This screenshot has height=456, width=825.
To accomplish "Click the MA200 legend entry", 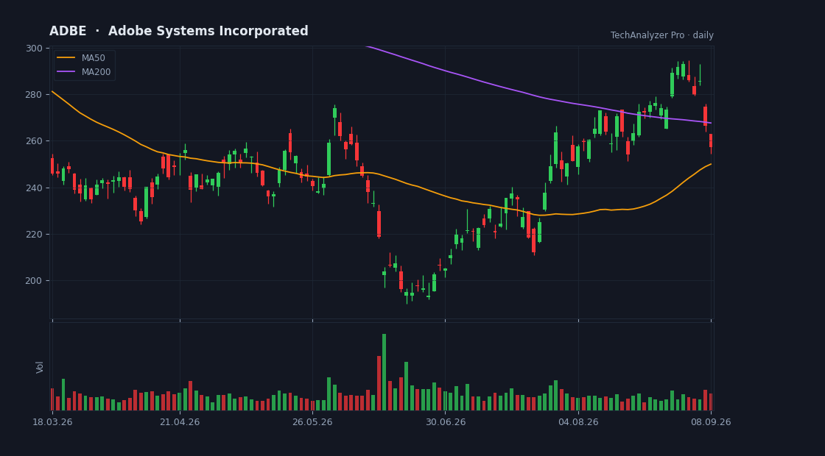I will [x=83, y=72].
